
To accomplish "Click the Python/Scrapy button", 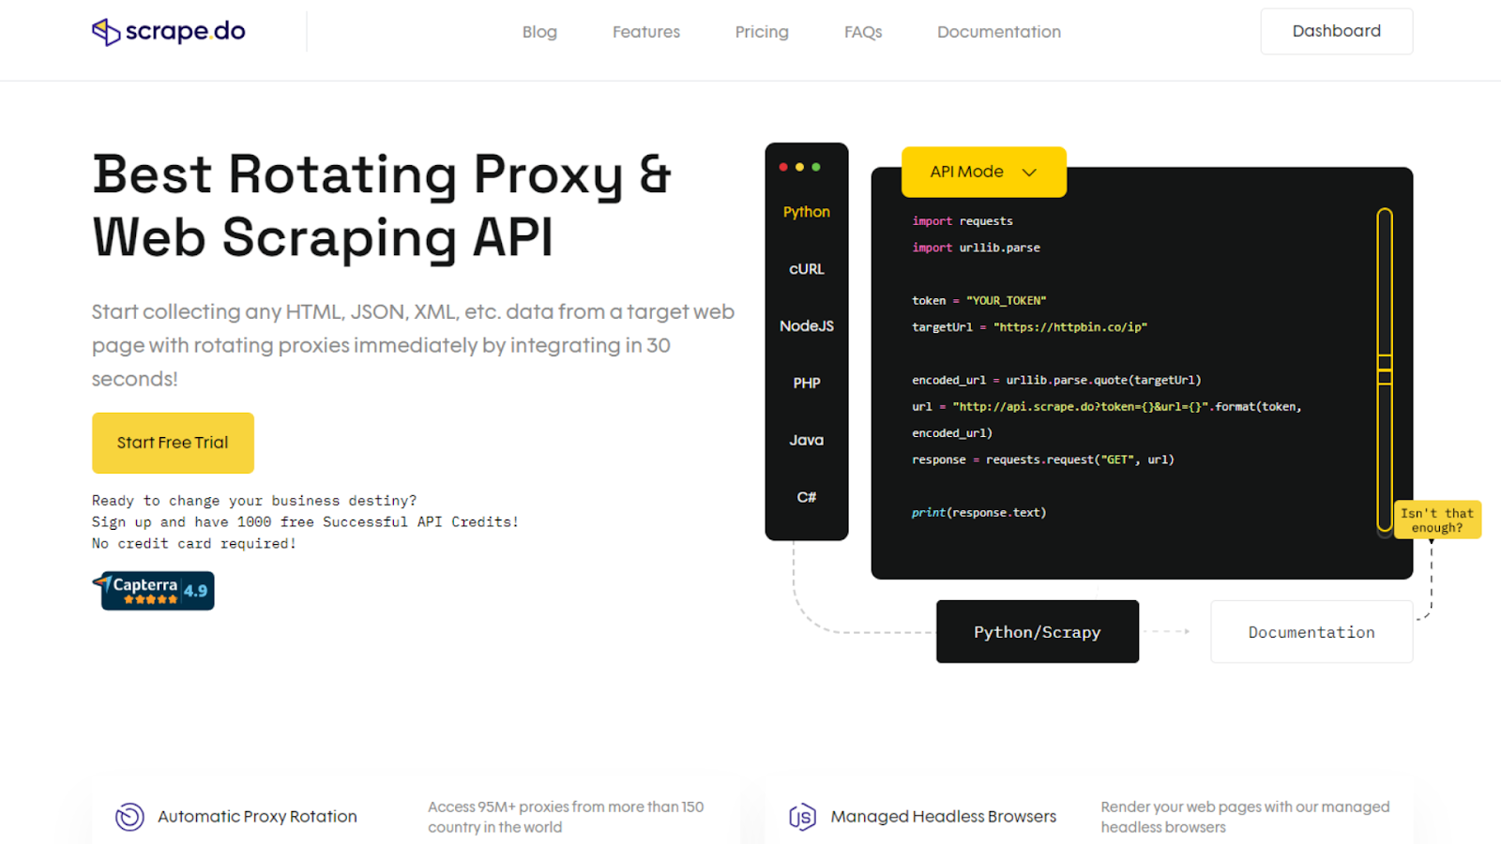I will click(x=1037, y=631).
